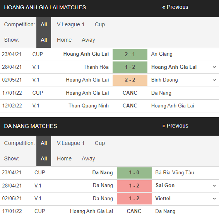Open the 1 - 2 score against Viettel
219x218 pixels.
click(134, 199)
